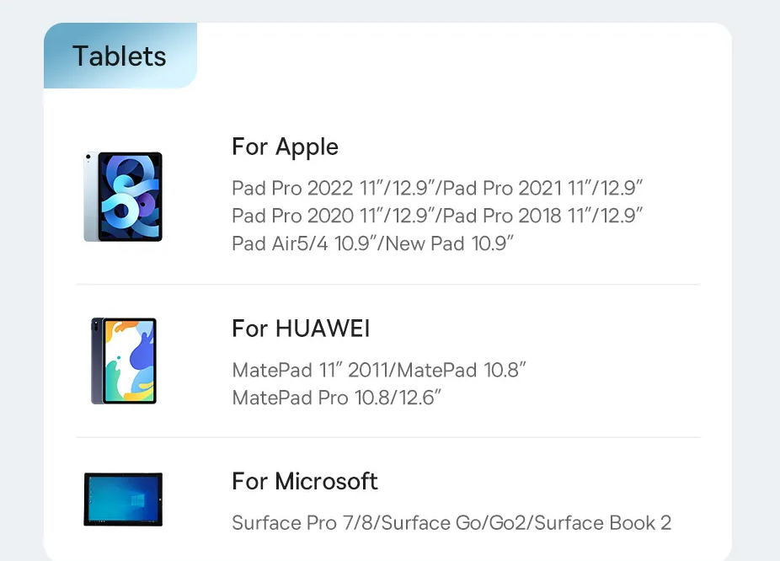Select the HUAWEI MatePad tablet image
Screen dimensions: 780x561
(124, 361)
